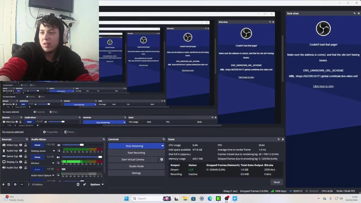This screenshot has height=203, width=361.
Task: Open advanced audio properties gears icon
Action: 84,184
